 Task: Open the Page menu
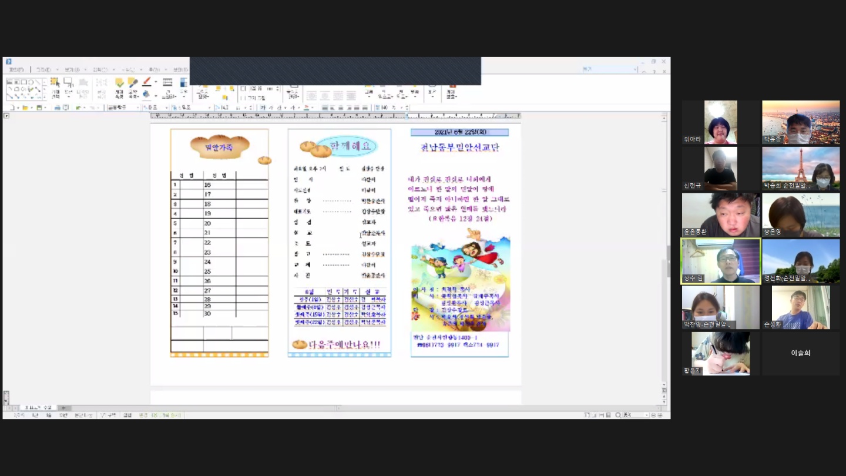point(155,69)
